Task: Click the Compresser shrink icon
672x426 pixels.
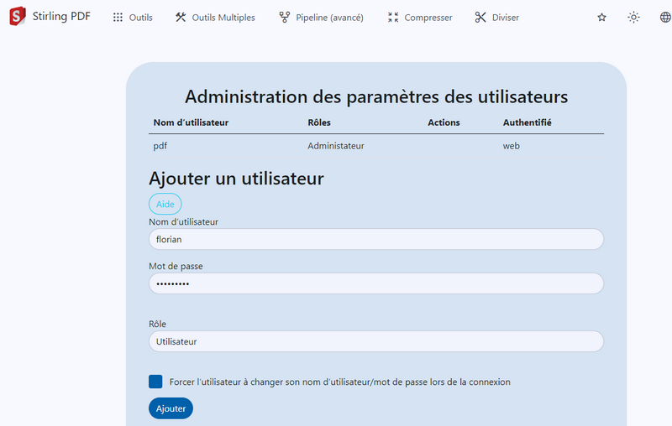Action: [393, 18]
